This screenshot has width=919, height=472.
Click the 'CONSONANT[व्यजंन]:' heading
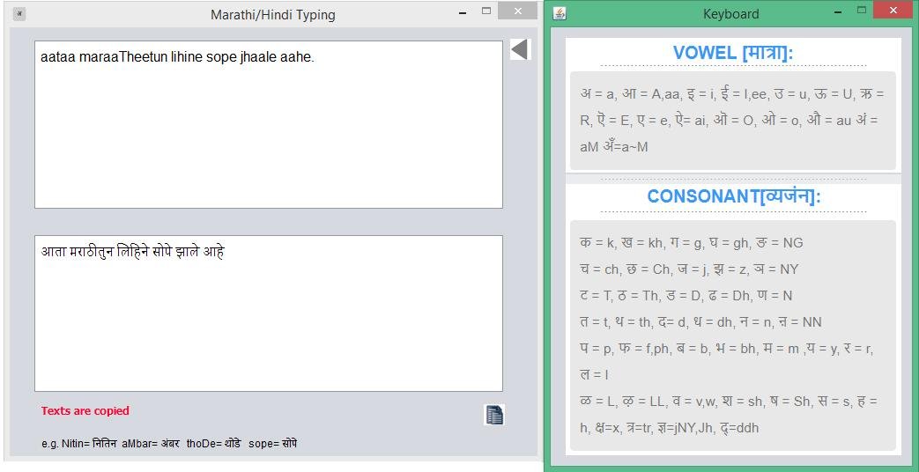click(734, 196)
